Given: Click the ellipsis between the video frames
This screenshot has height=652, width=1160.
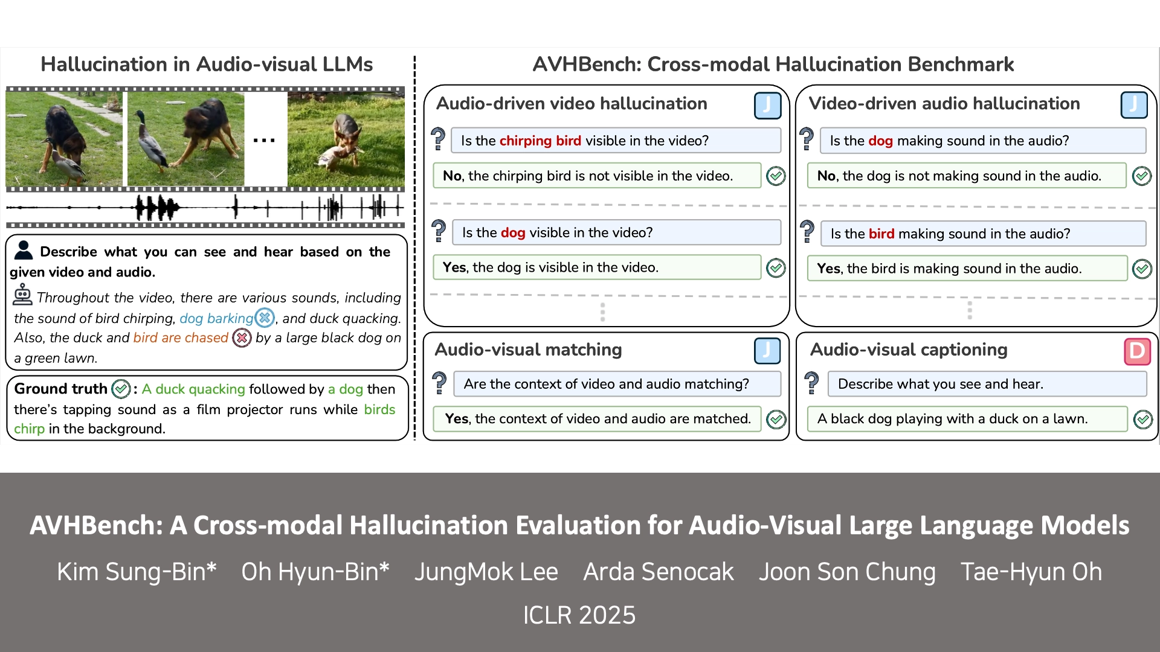Looking at the screenshot, I should [x=265, y=139].
